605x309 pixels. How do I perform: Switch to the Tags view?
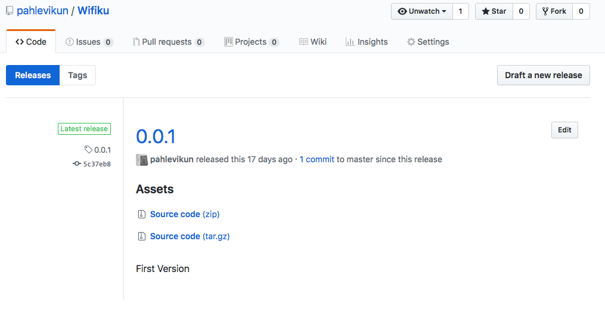tap(77, 75)
